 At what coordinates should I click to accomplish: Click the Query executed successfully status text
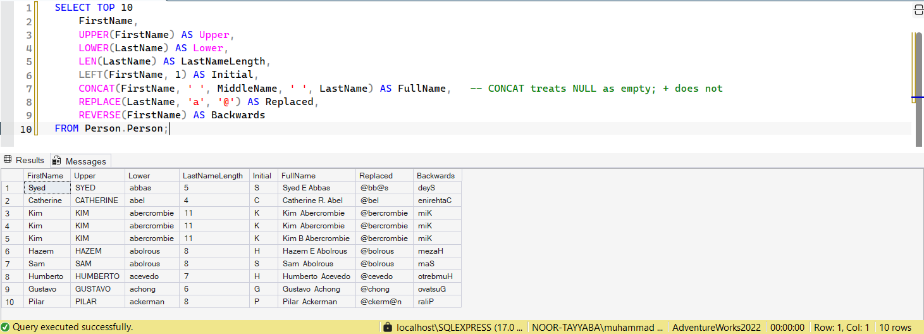coord(73,327)
